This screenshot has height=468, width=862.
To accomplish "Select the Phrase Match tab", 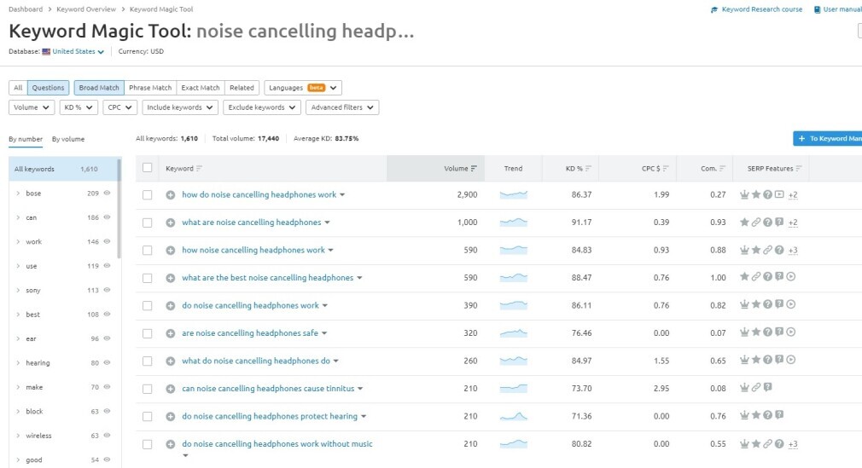I will point(150,88).
